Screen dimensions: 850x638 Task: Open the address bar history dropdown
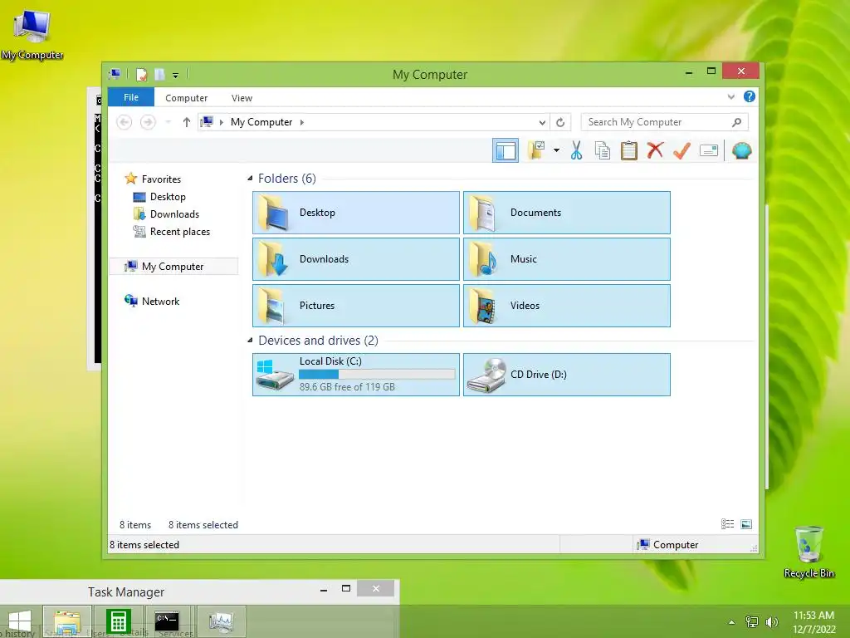click(x=542, y=122)
